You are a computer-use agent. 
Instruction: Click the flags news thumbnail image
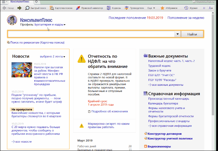click(22, 70)
